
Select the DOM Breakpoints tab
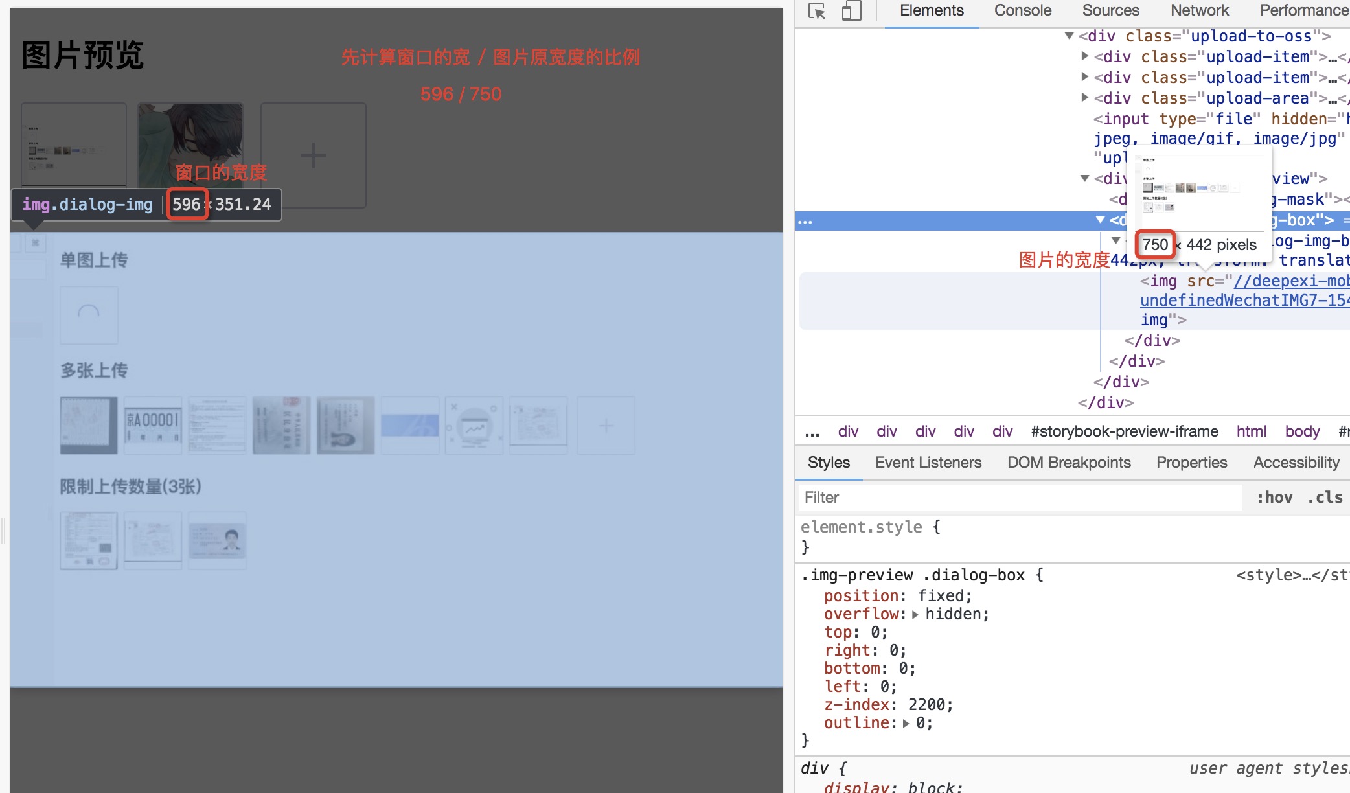click(x=1067, y=463)
